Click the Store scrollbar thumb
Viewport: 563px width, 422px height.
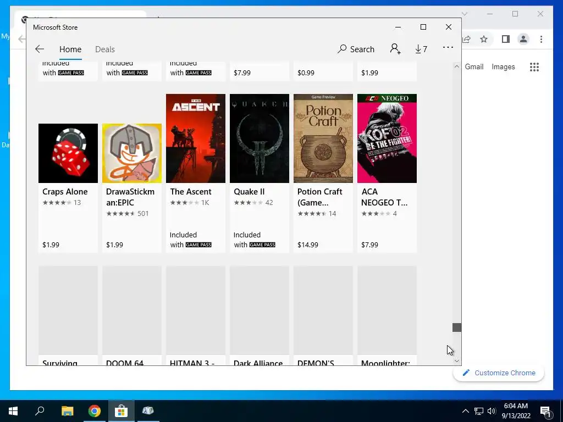457,327
